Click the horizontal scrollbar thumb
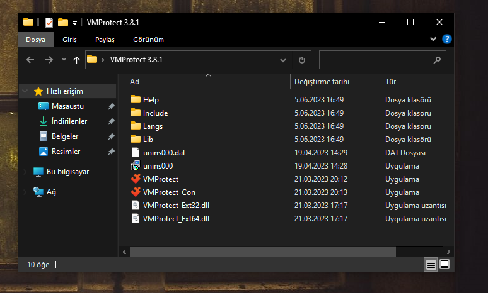 tap(263, 252)
